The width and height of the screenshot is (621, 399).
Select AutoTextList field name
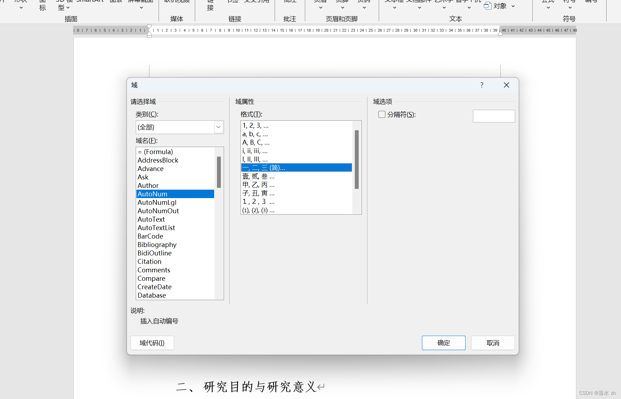(175, 228)
